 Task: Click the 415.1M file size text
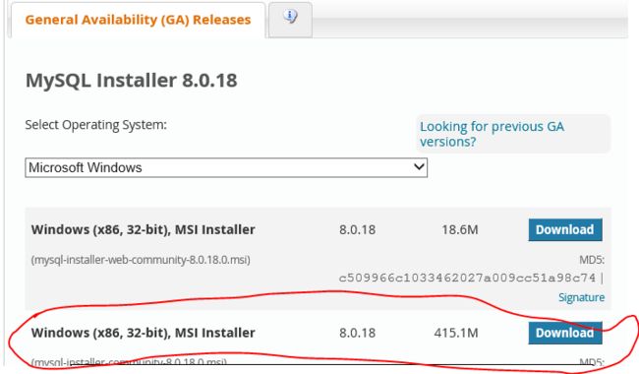(x=456, y=333)
